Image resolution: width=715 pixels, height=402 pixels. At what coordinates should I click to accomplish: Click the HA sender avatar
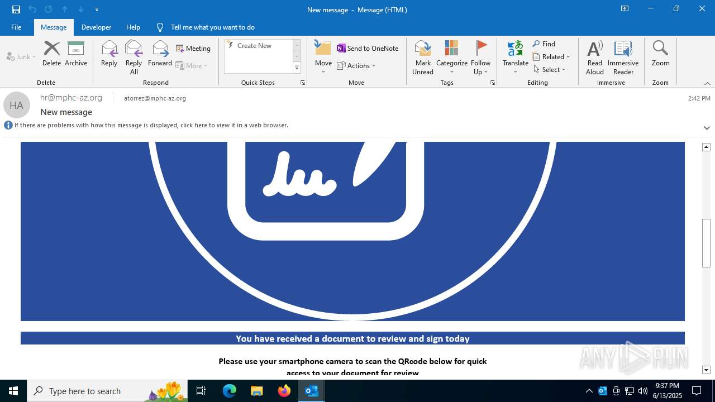point(17,105)
